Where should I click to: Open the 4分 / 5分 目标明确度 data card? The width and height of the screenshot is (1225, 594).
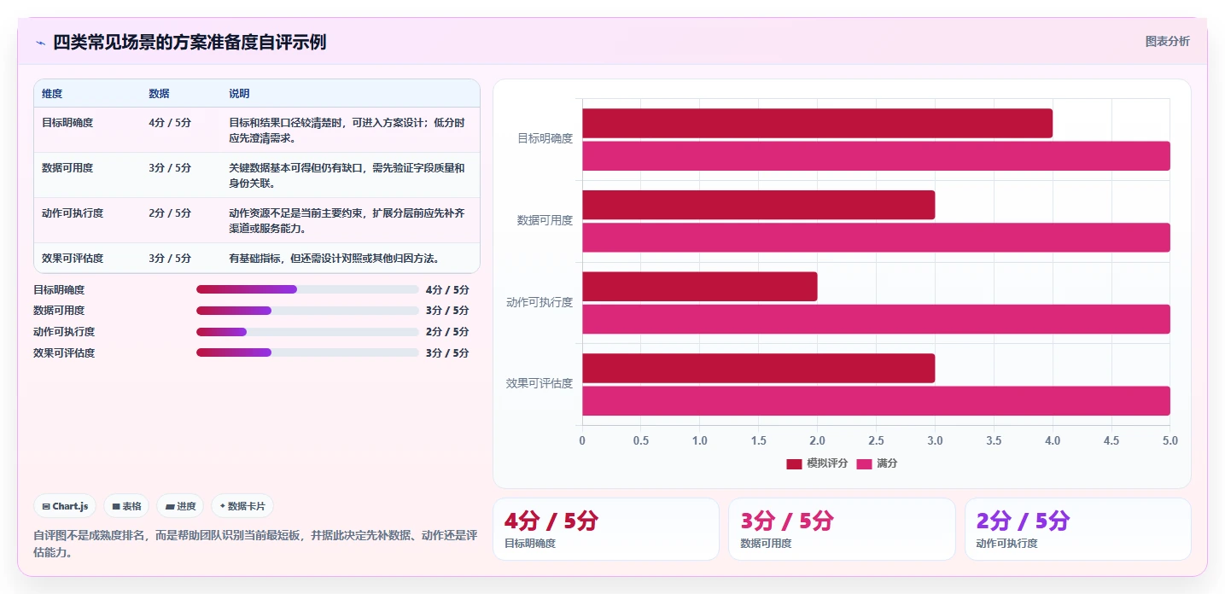606,529
